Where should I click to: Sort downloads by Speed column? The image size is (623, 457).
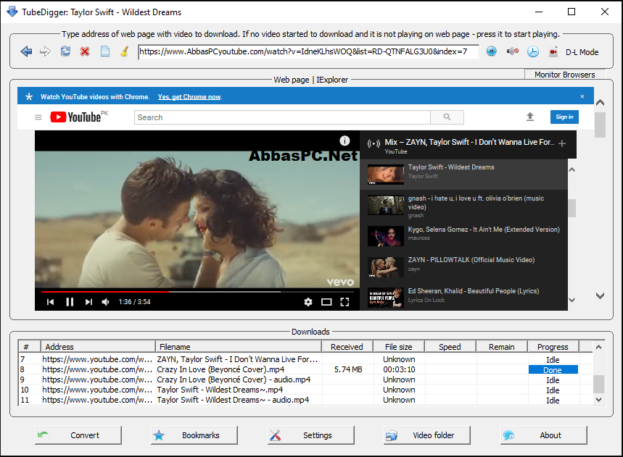pyautogui.click(x=450, y=347)
